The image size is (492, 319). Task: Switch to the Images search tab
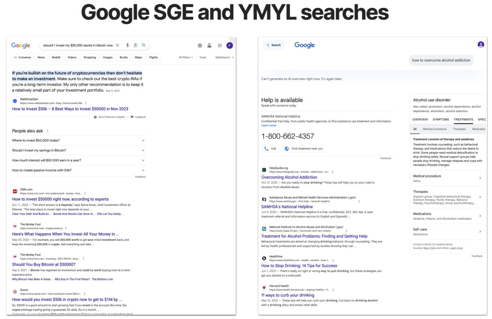[107, 57]
